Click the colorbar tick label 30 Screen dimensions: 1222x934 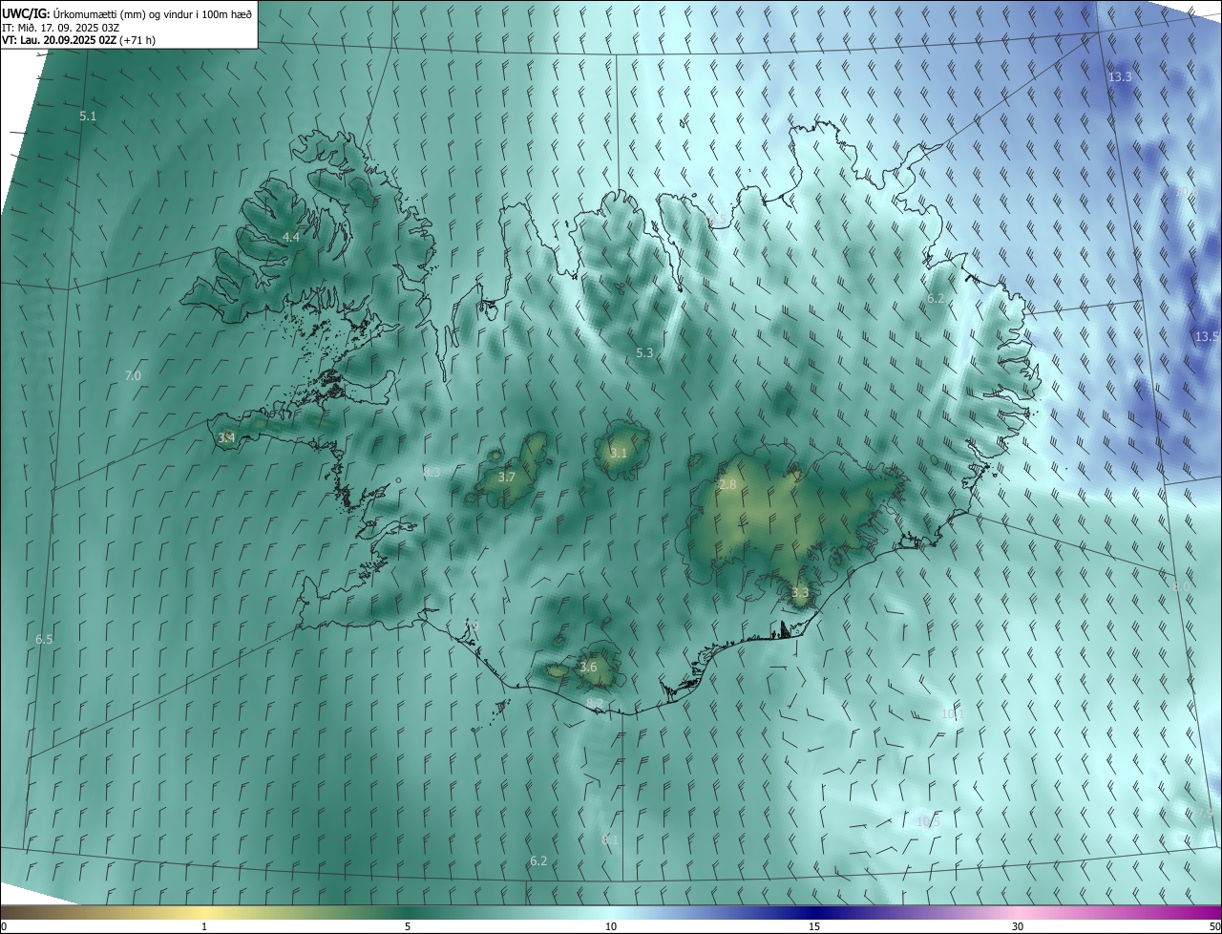click(1018, 927)
